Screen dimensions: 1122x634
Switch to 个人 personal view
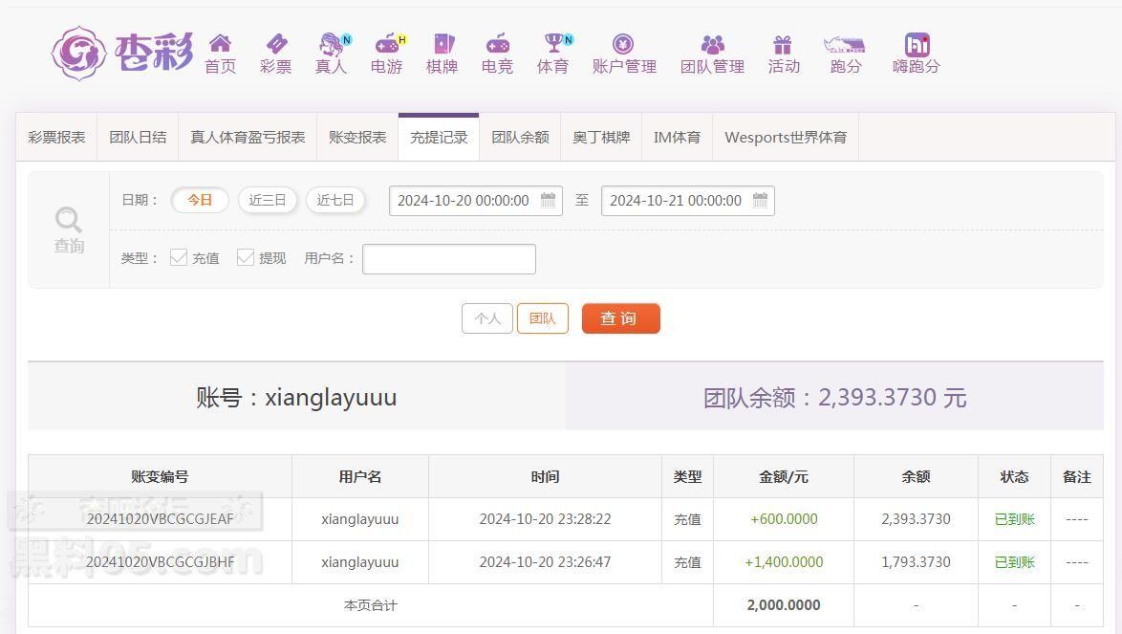pyautogui.click(x=487, y=318)
